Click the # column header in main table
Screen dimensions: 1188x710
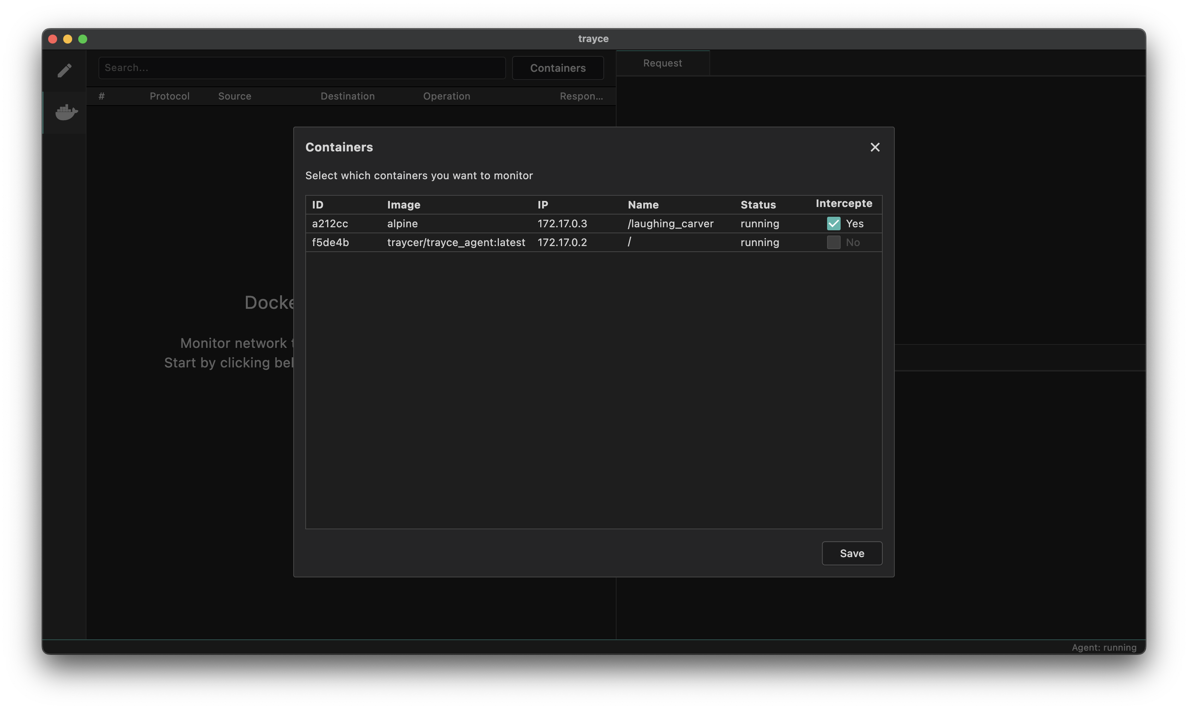pos(102,96)
